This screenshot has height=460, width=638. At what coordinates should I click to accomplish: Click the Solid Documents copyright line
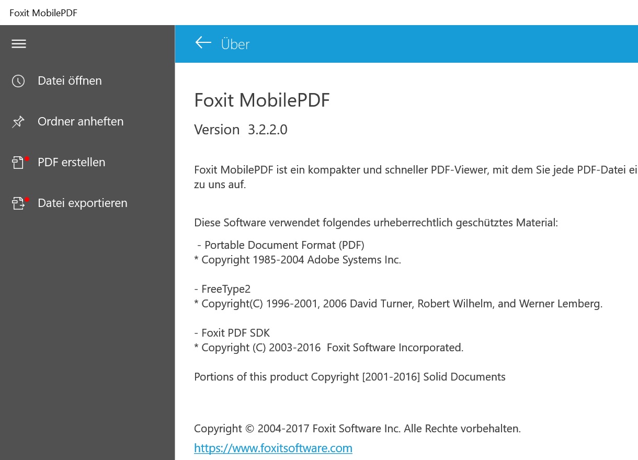[x=350, y=376]
